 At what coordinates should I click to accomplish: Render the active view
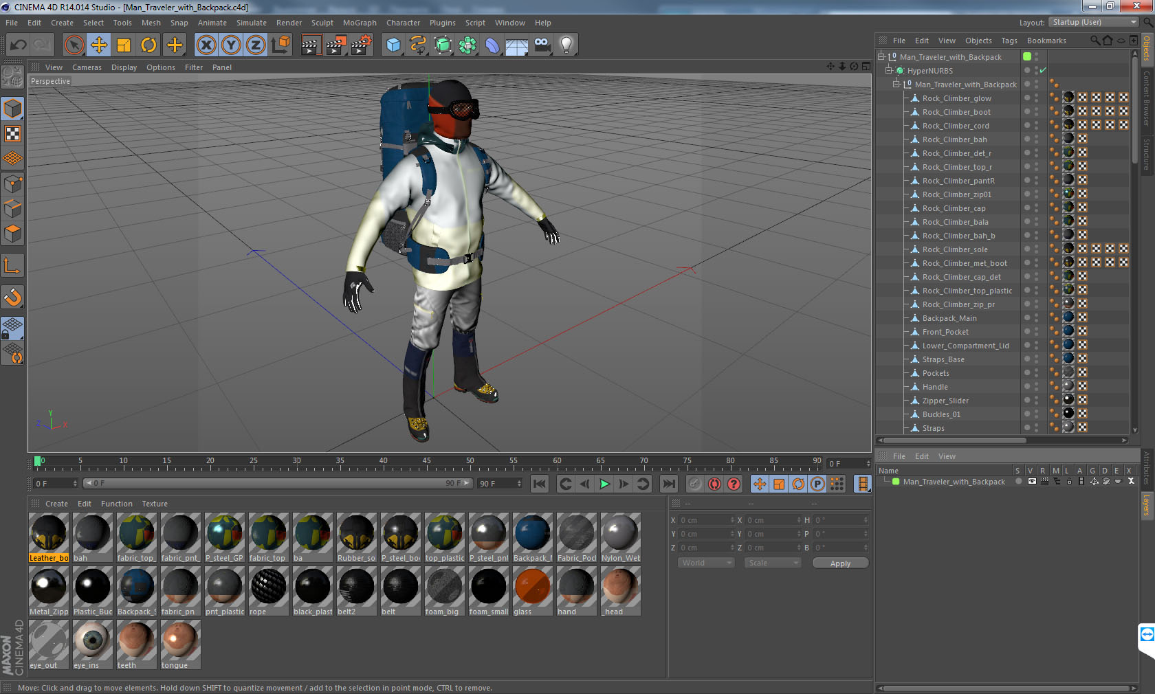(x=311, y=45)
